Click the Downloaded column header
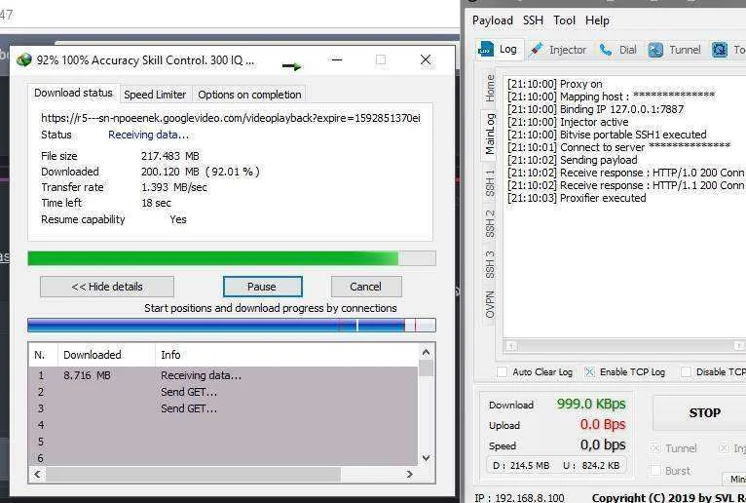746x503 pixels. point(106,355)
